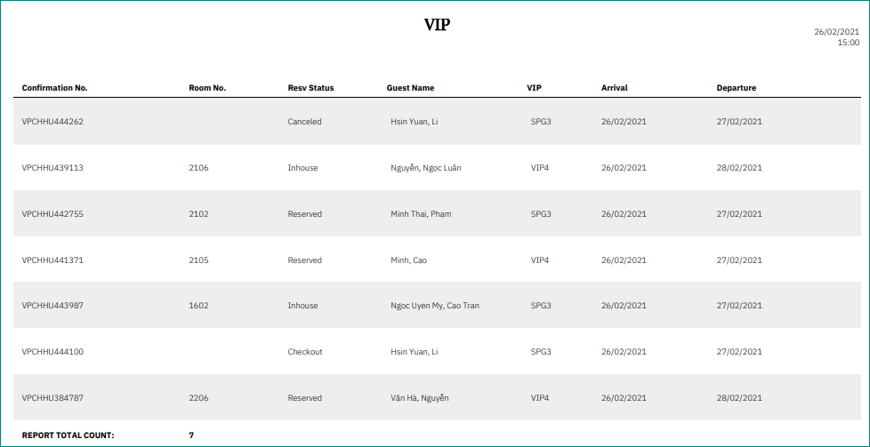Click the Report Total Count label
The width and height of the screenshot is (870, 447).
click(68, 435)
